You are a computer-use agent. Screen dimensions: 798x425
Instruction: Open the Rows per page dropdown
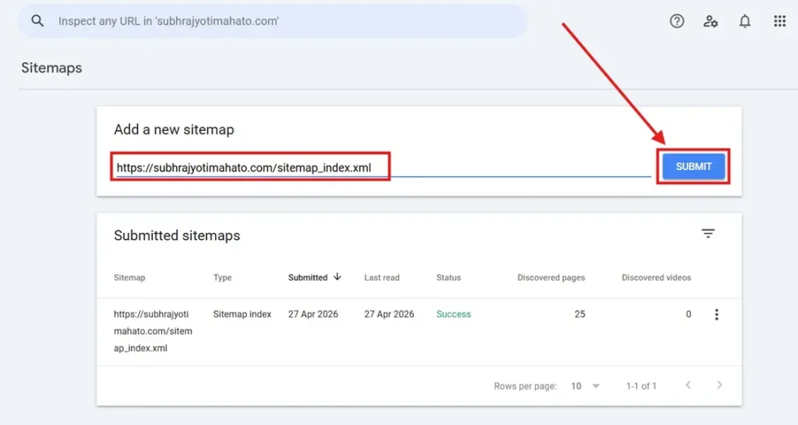click(x=585, y=386)
